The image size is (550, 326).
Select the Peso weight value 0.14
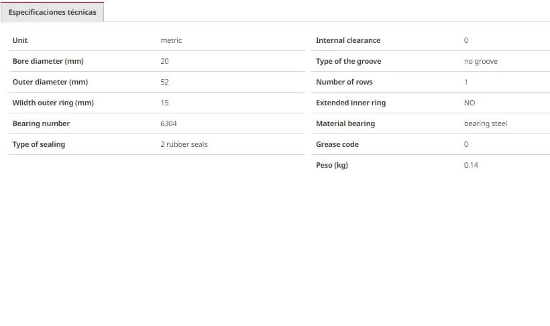tap(471, 165)
